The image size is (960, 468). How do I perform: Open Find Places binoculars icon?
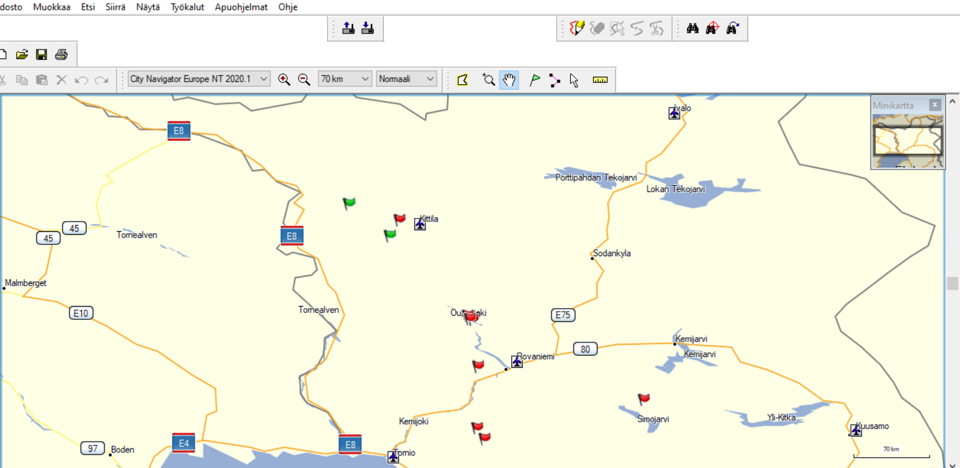pos(692,29)
